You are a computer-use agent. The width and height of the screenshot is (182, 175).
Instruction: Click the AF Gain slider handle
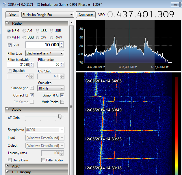coord(60,117)
